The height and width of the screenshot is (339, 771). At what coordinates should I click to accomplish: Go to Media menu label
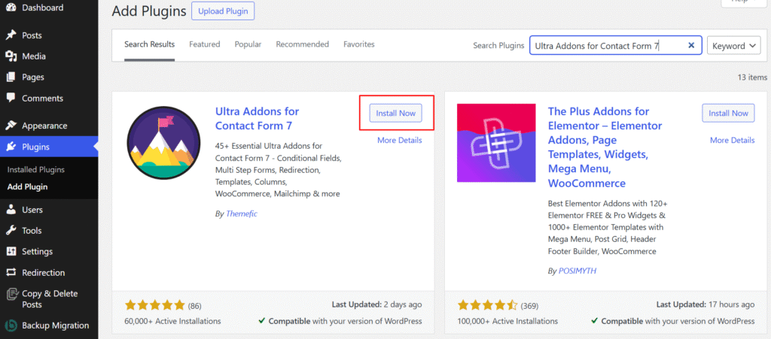point(33,56)
